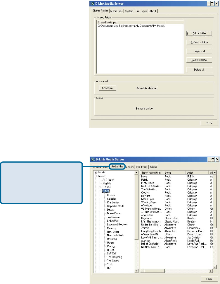Viewport: 220px width, 284px height.
Task: Select Doors artist in tree
Action: coord(110,210)
